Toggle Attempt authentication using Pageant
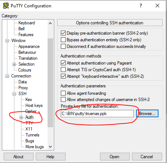Screen dimensions: 167x163 (63, 63)
